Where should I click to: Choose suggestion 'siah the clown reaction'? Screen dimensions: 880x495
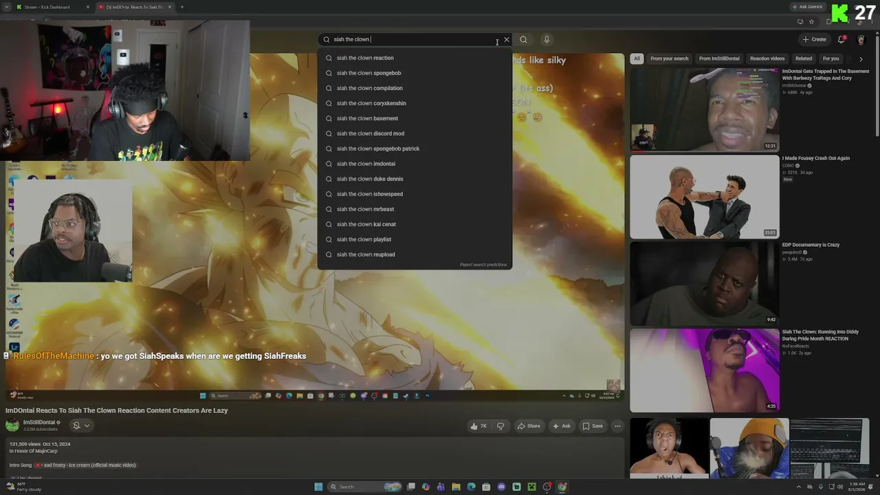point(415,58)
